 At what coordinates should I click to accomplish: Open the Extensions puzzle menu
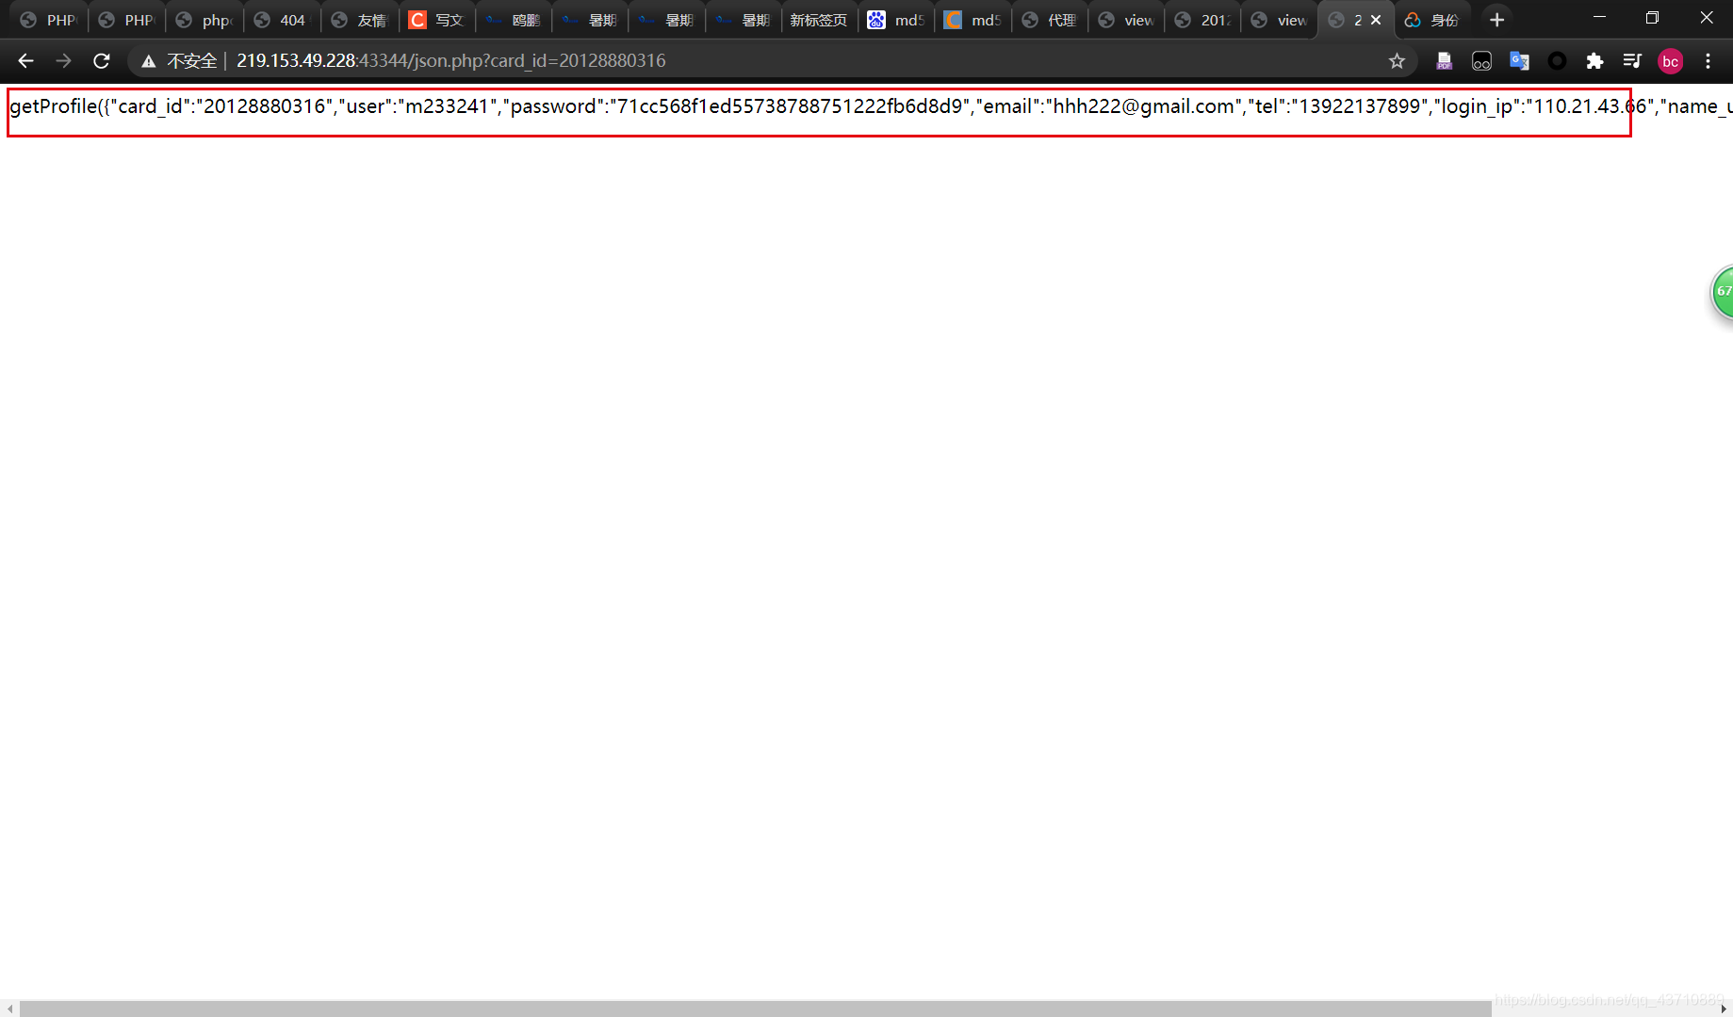pyautogui.click(x=1594, y=61)
